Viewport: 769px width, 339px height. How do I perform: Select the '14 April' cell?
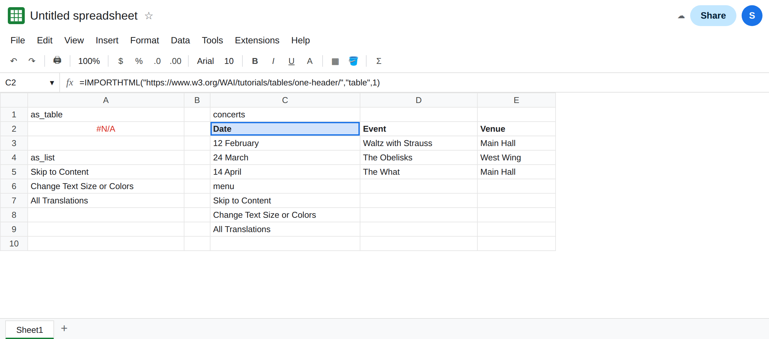(x=285, y=172)
